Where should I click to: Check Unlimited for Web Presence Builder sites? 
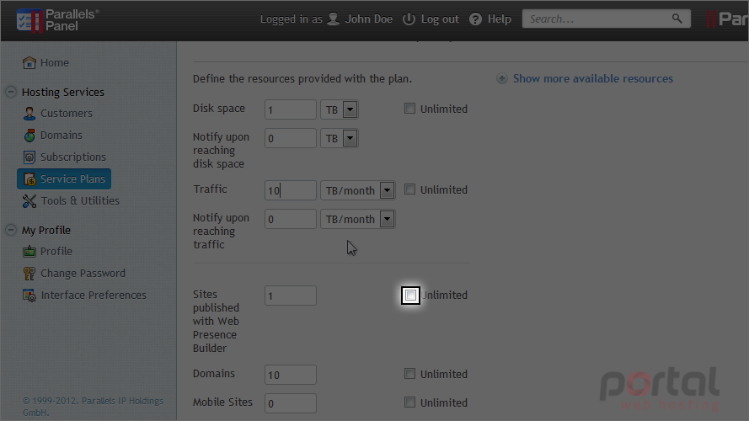tap(409, 295)
